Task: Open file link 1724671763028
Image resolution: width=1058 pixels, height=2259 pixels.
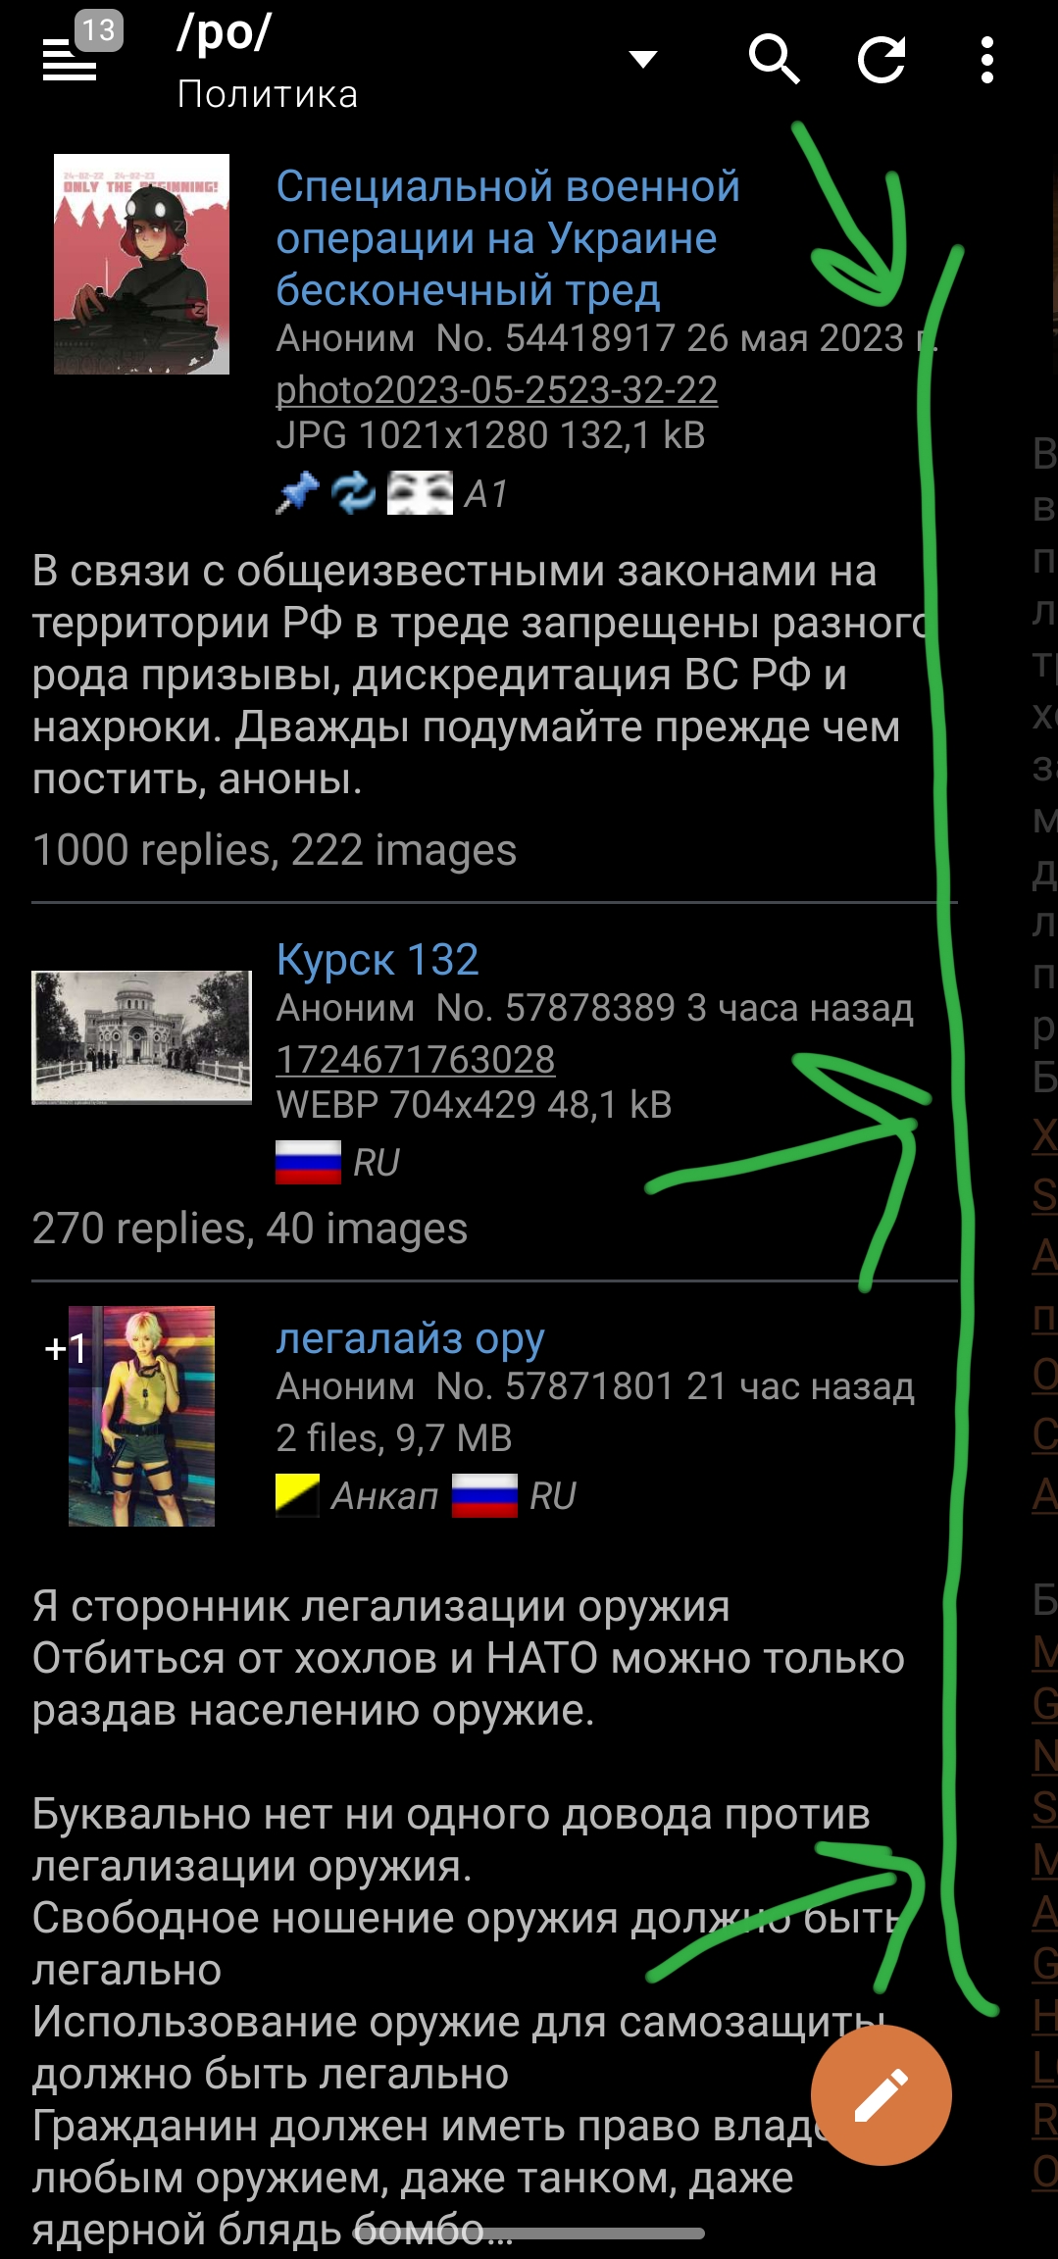Action: 416,1059
